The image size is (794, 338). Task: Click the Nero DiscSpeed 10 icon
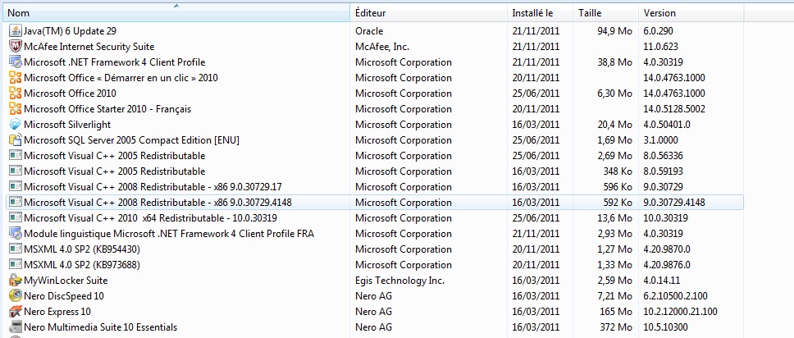pos(15,296)
